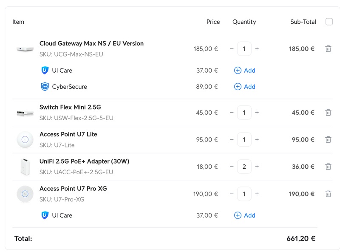Increase Cloud Gateway Max quantity by one
The image size is (340, 252).
(x=257, y=49)
